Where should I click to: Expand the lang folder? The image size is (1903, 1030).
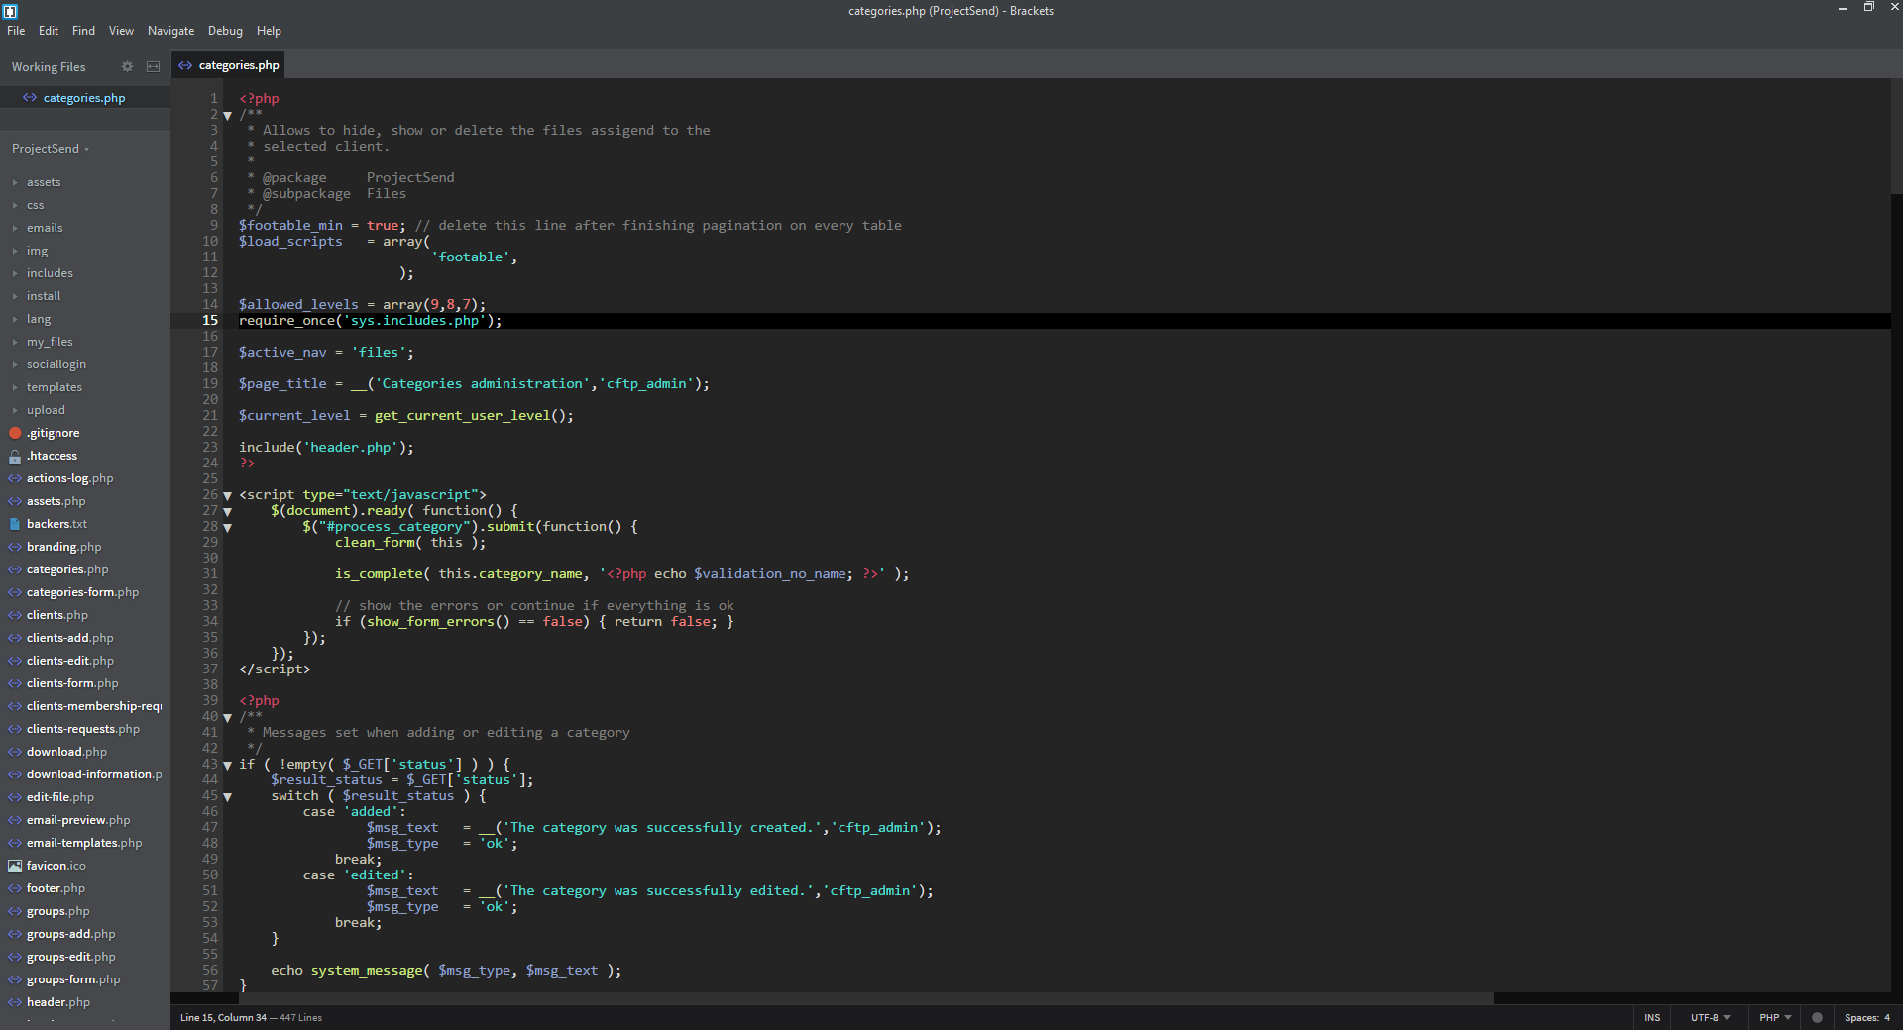15,319
